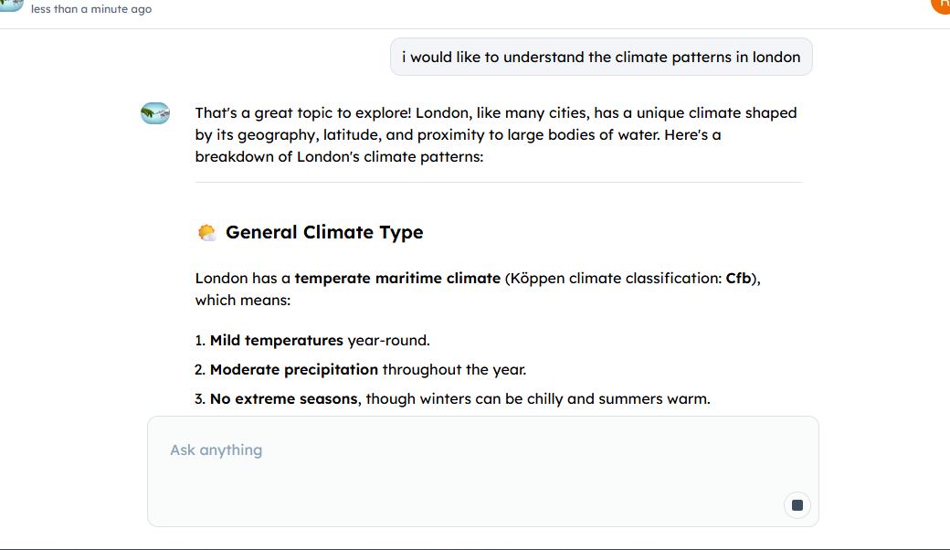Image resolution: width=950 pixels, height=550 pixels.
Task: Click the General Climate Type heading
Action: (x=324, y=232)
